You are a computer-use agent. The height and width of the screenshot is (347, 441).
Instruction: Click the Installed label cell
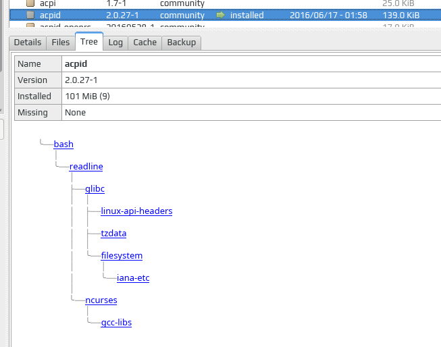38,96
